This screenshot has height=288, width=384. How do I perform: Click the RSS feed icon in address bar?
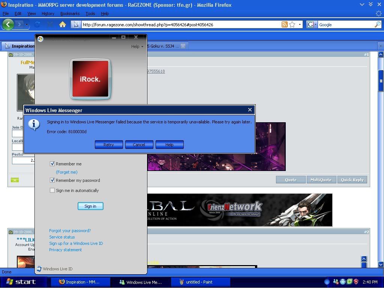pos(285,24)
